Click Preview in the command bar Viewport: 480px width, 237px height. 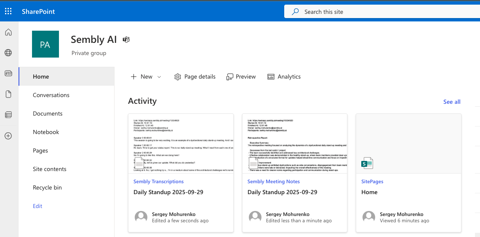click(x=241, y=77)
